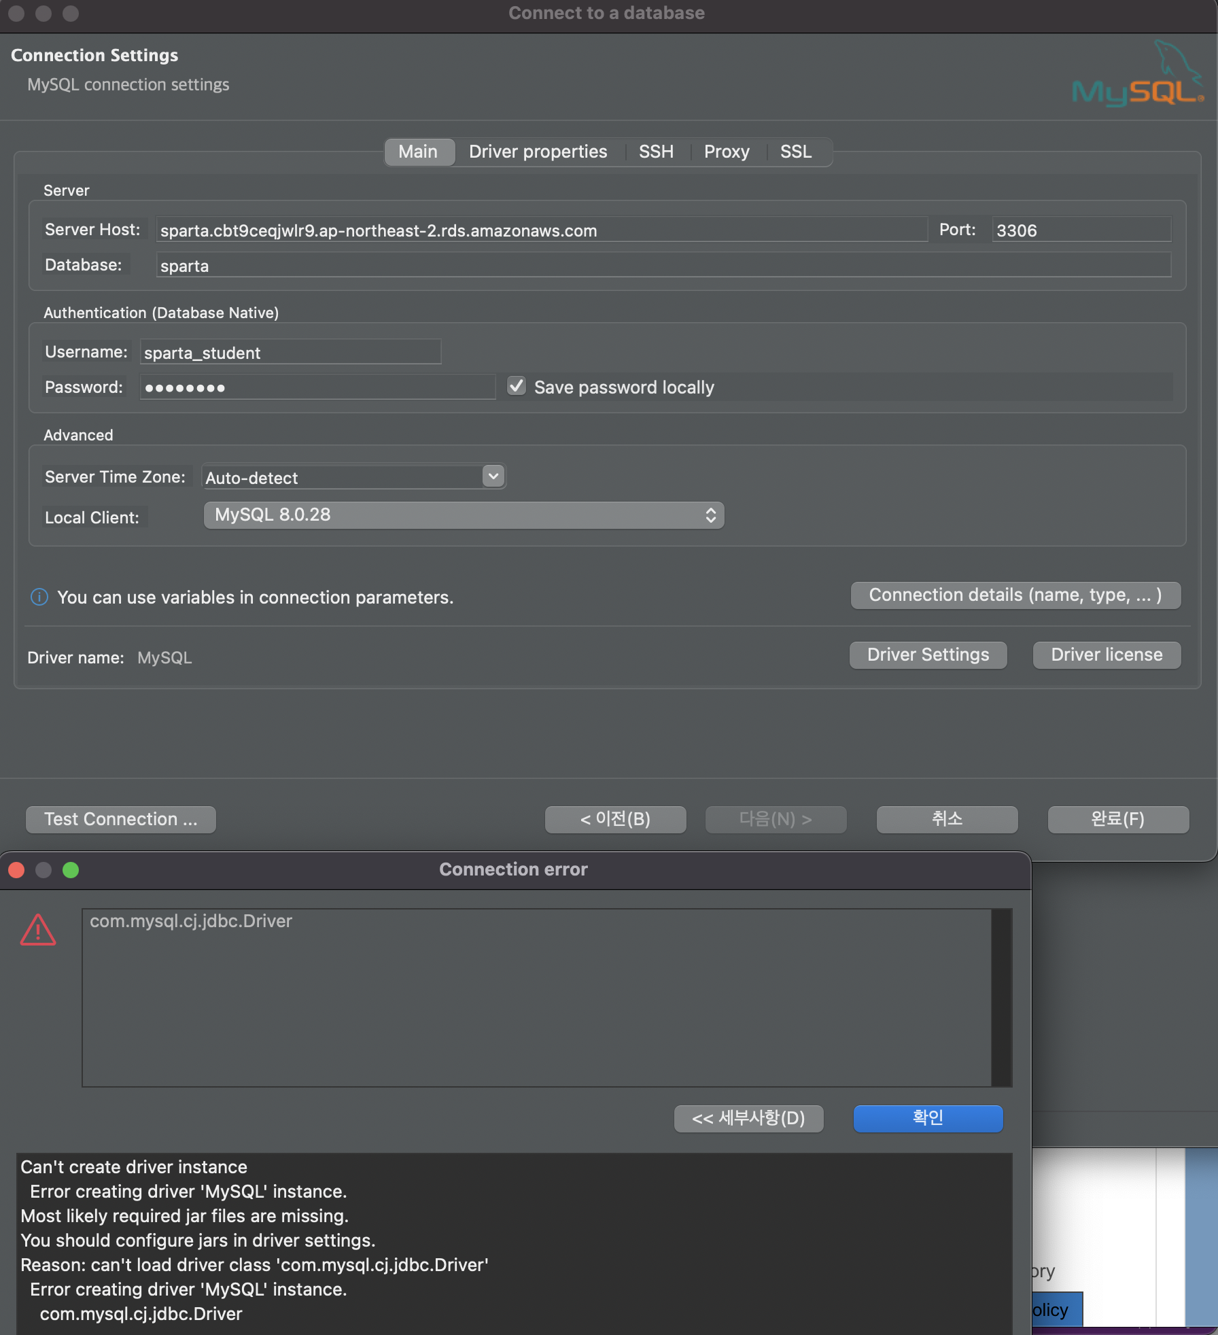Select the SSL tab
The height and width of the screenshot is (1335, 1218).
796,152
